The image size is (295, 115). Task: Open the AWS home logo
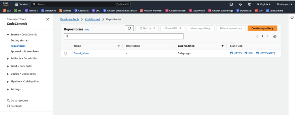coord(5,4)
